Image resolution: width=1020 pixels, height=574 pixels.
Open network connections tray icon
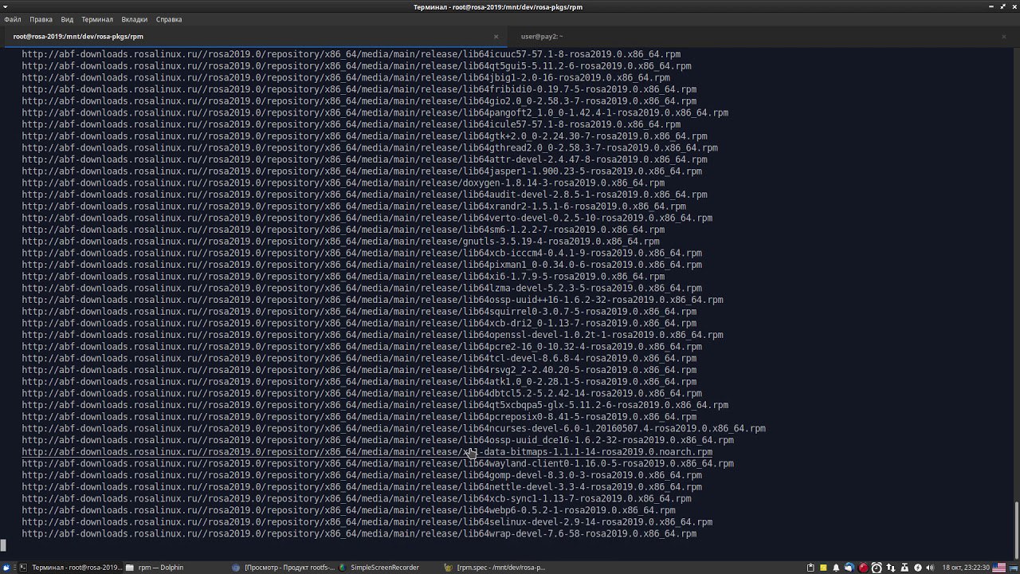coord(890,568)
